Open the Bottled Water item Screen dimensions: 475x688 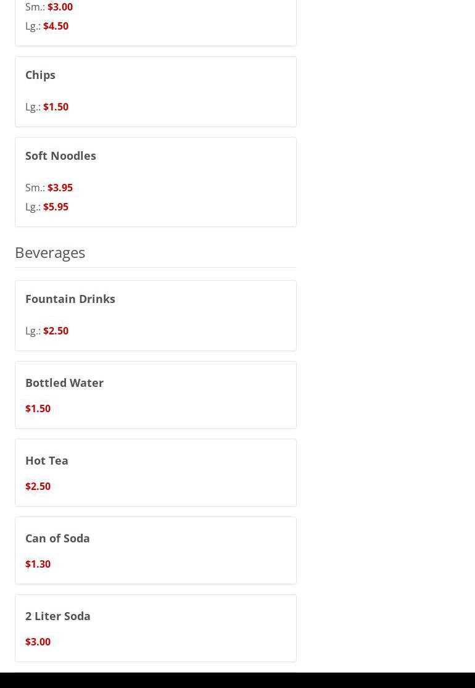(x=64, y=383)
